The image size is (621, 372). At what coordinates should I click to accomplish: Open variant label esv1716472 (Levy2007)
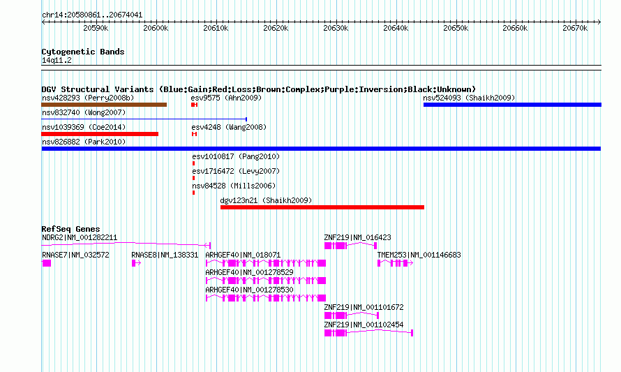(236, 171)
